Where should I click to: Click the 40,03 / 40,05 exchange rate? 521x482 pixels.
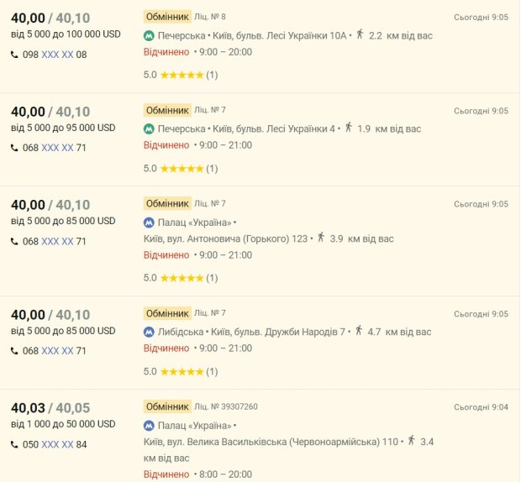tap(50, 408)
